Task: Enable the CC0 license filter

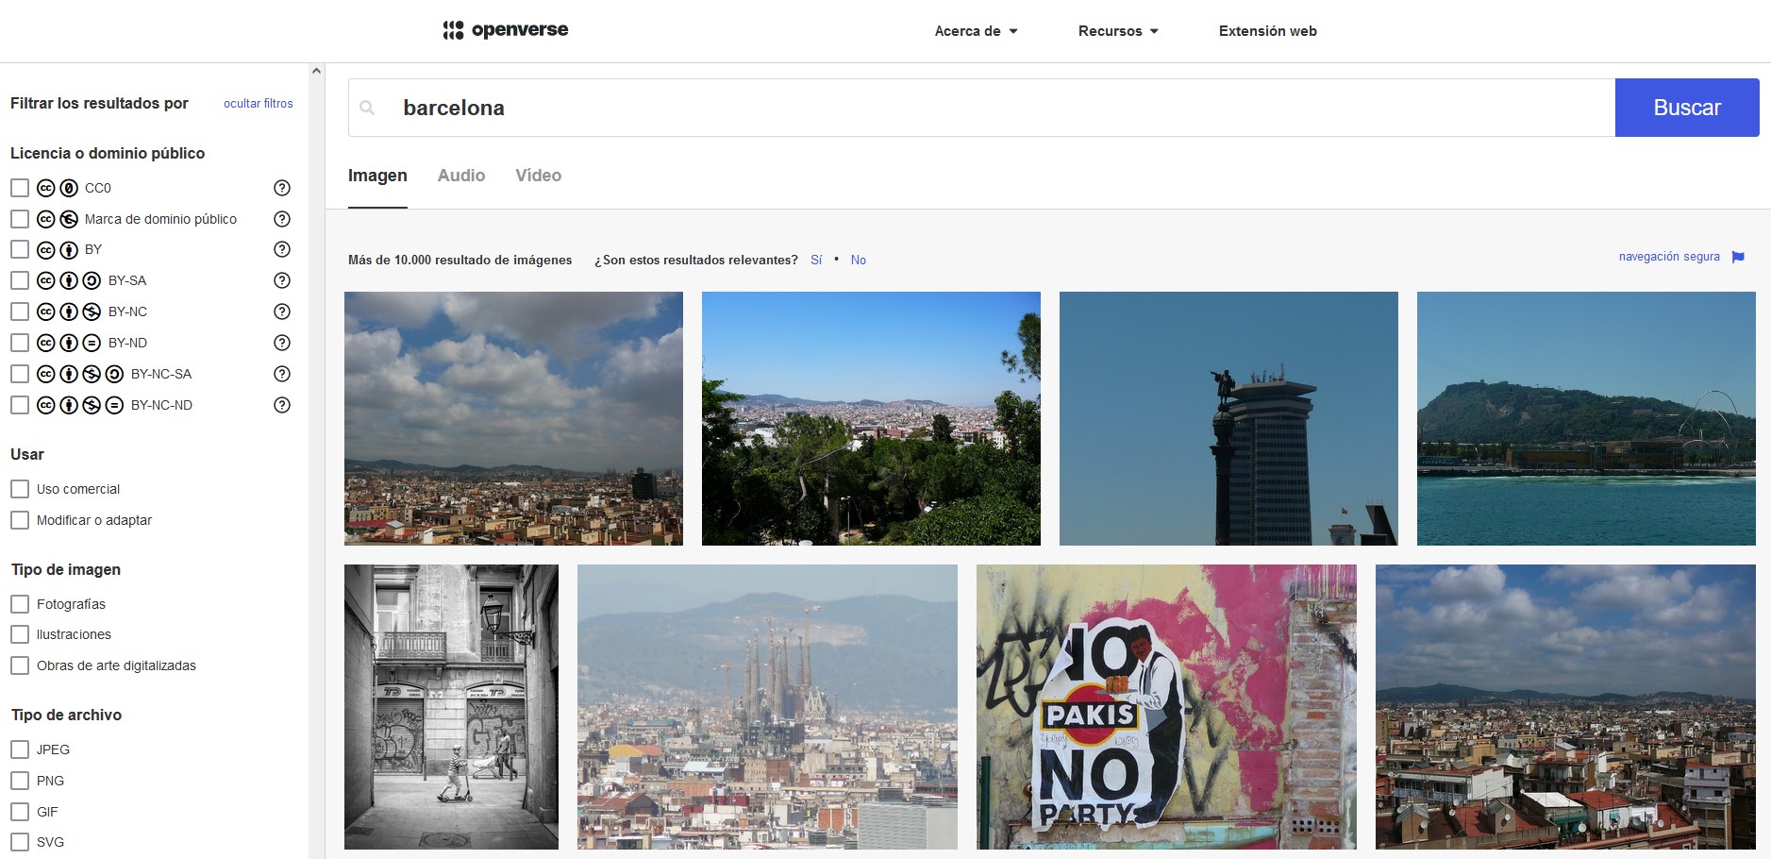Action: coord(20,187)
